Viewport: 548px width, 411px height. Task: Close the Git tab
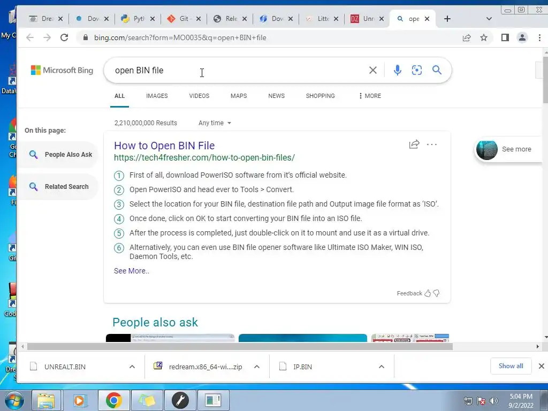[x=199, y=19]
